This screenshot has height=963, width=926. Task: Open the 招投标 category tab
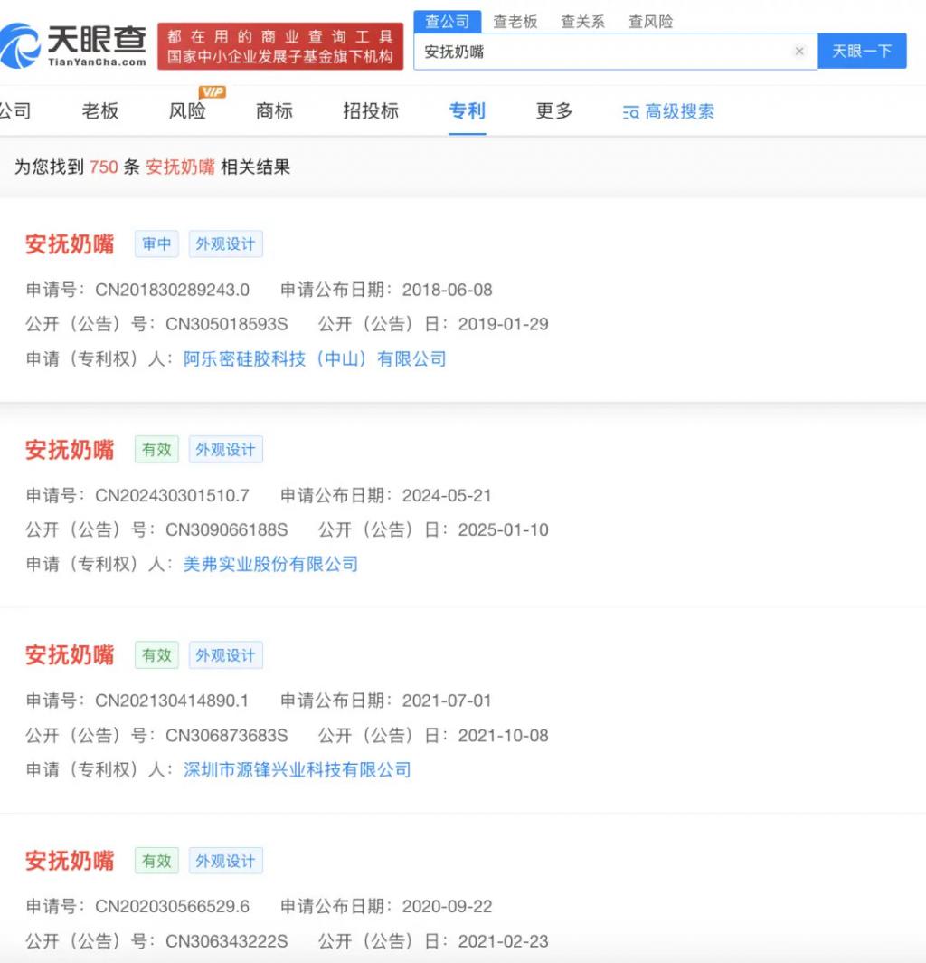371,111
